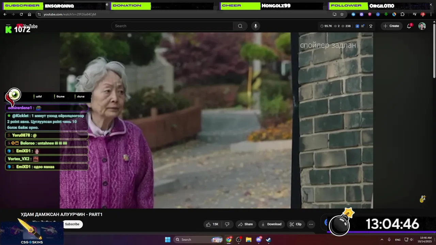Open the Windows Start menu
Image resolution: width=436 pixels, height=245 pixels.
[x=168, y=240]
